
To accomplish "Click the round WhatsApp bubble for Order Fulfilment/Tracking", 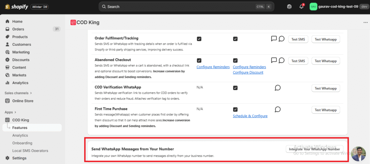I will (281, 39).
